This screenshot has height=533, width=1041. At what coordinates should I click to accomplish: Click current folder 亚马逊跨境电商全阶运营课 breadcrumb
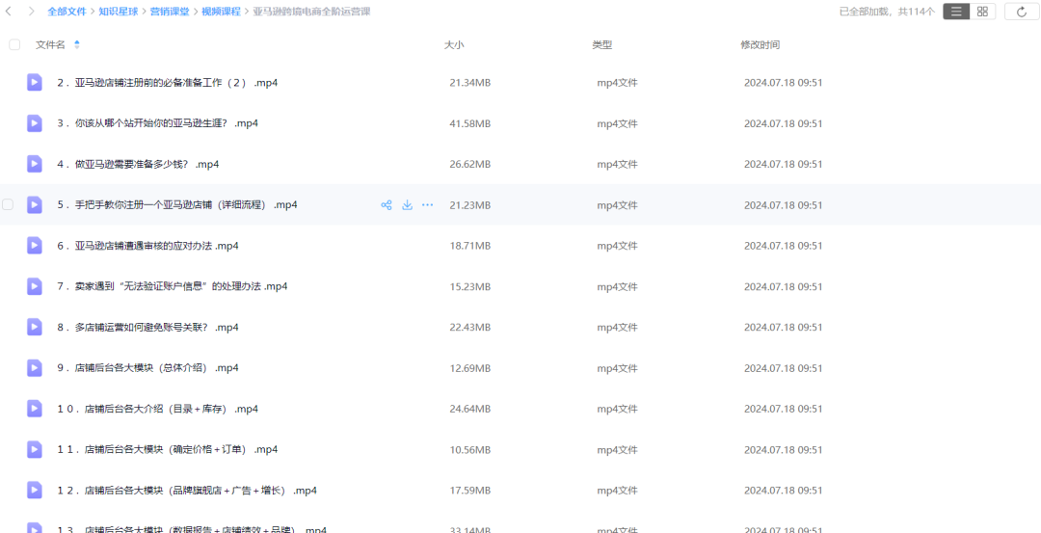pos(312,12)
